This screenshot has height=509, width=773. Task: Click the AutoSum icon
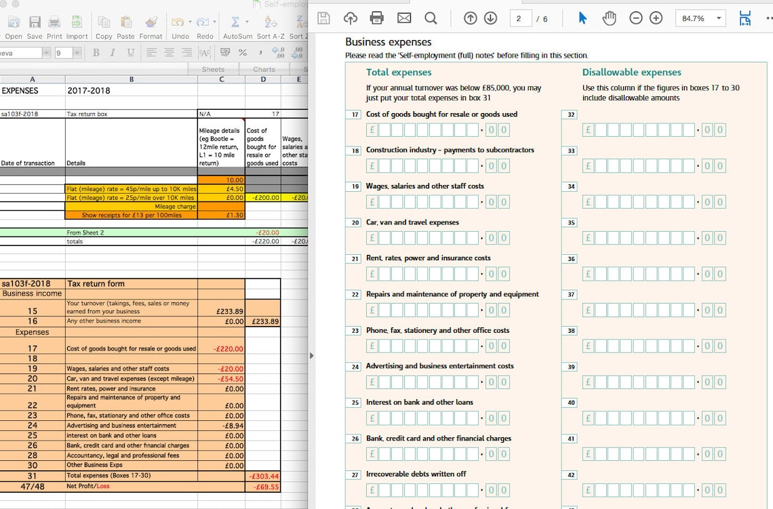click(x=237, y=22)
